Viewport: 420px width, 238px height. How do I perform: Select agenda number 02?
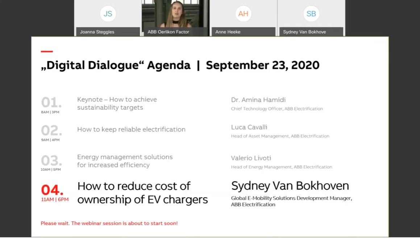click(x=51, y=130)
